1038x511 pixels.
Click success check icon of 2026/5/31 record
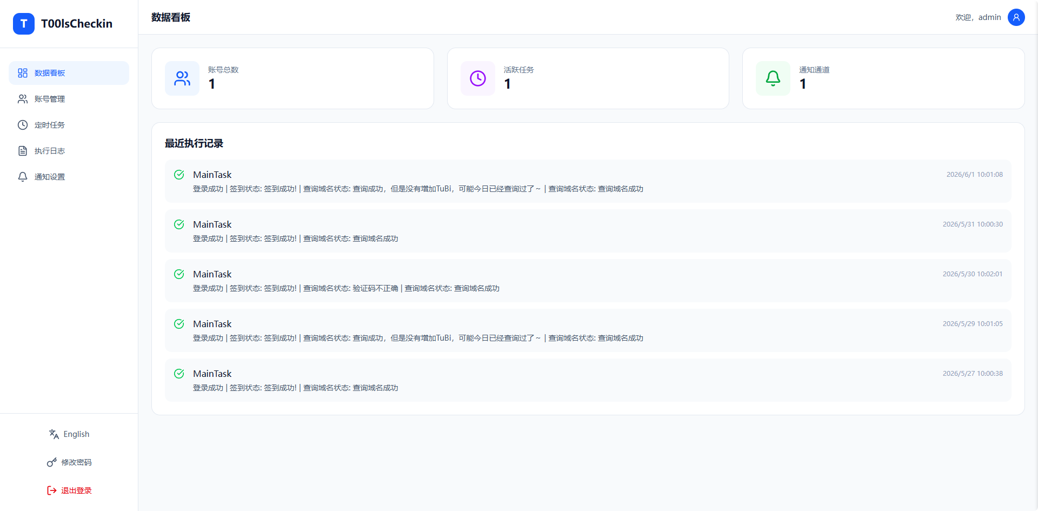tap(179, 224)
